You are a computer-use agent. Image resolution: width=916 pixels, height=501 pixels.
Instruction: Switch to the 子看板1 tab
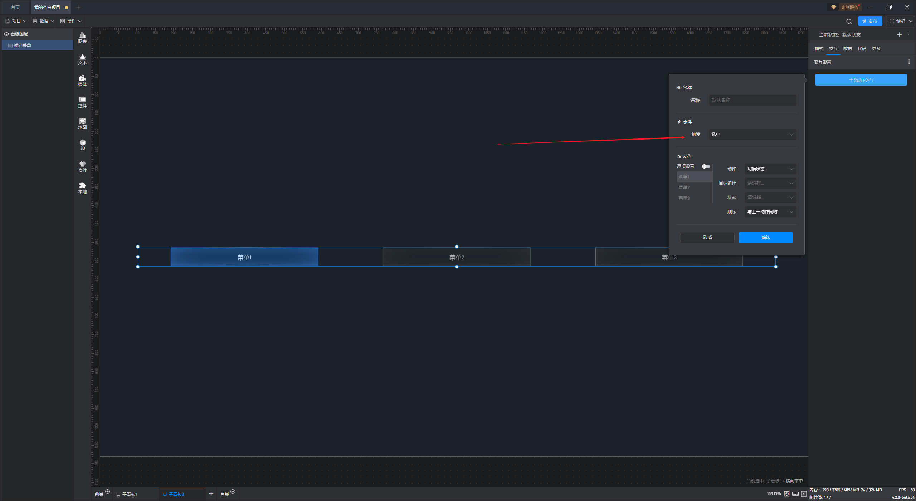pyautogui.click(x=129, y=494)
